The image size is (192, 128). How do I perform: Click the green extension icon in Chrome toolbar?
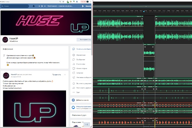tap(67, 1)
